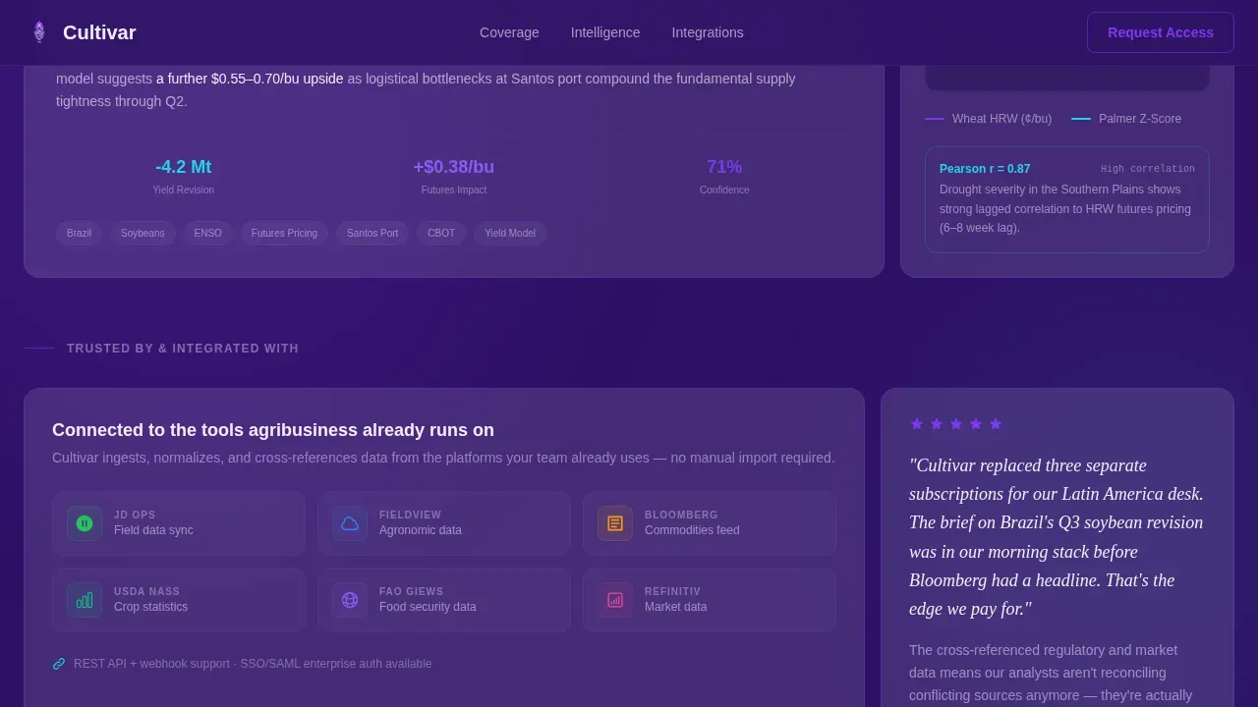
Task: Click the Bloomberg news feed icon
Action: (615, 523)
